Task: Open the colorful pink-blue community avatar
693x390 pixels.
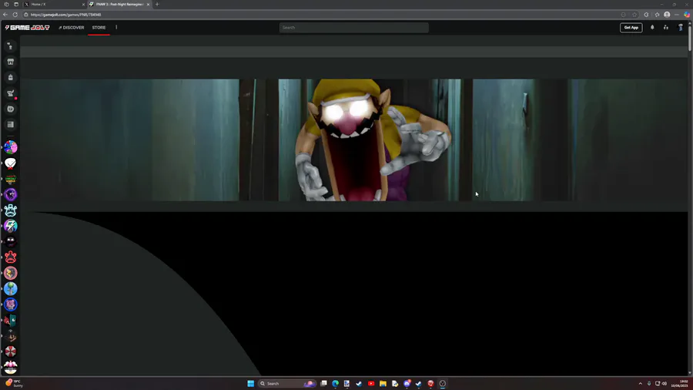Action: tap(11, 147)
